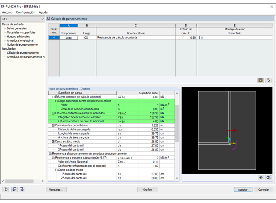
Task: Click the zoom reset magnifier icon
Action: [x=269, y=177]
